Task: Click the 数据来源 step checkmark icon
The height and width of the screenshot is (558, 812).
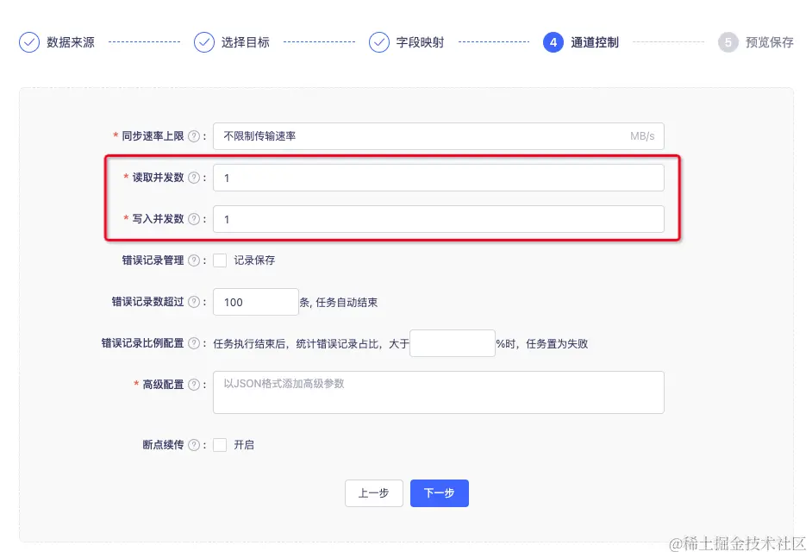Action: [29, 42]
